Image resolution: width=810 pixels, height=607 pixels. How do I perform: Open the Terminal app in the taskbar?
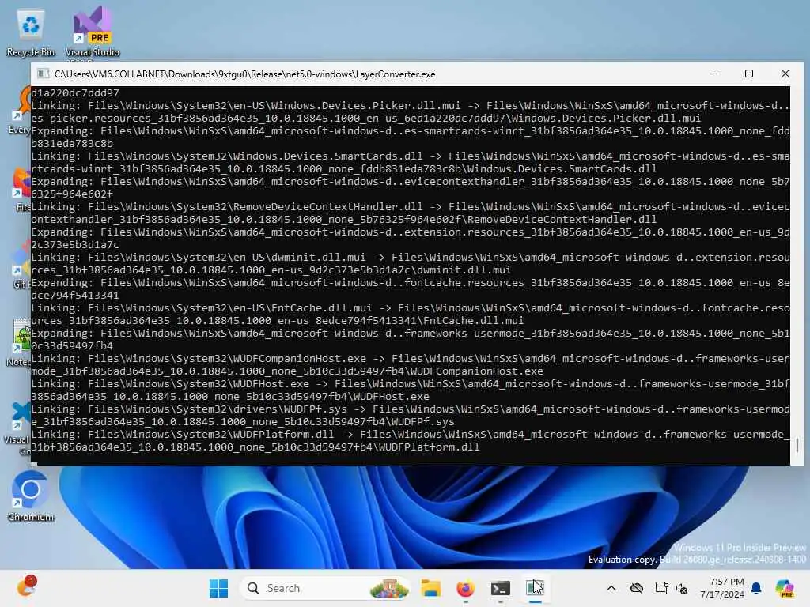pyautogui.click(x=500, y=588)
